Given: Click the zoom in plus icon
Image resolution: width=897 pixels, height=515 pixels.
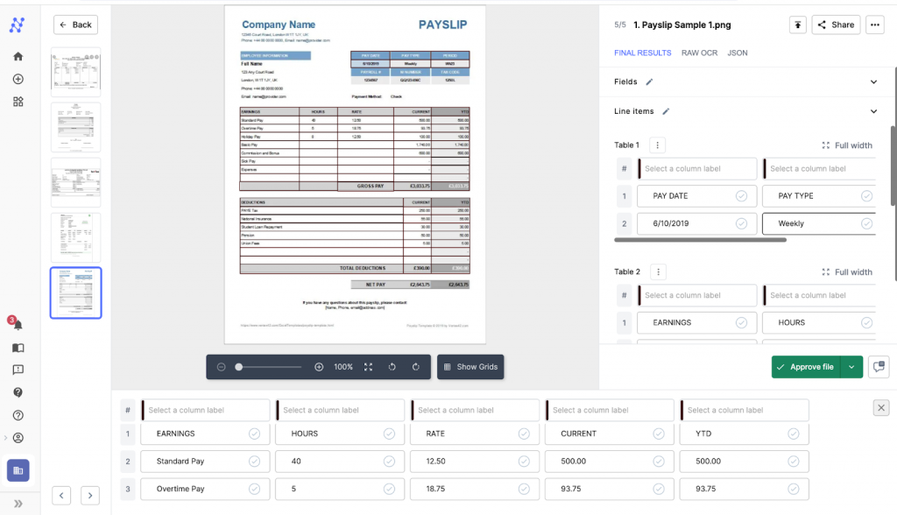Looking at the screenshot, I should click(x=319, y=367).
